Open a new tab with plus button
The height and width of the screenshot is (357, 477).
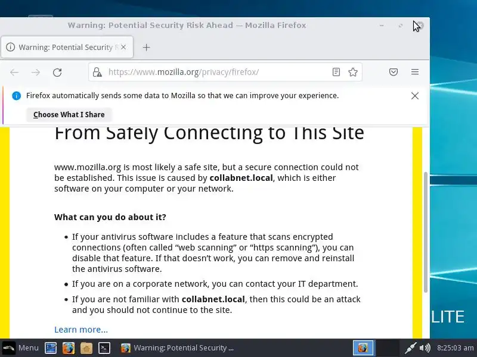click(146, 48)
